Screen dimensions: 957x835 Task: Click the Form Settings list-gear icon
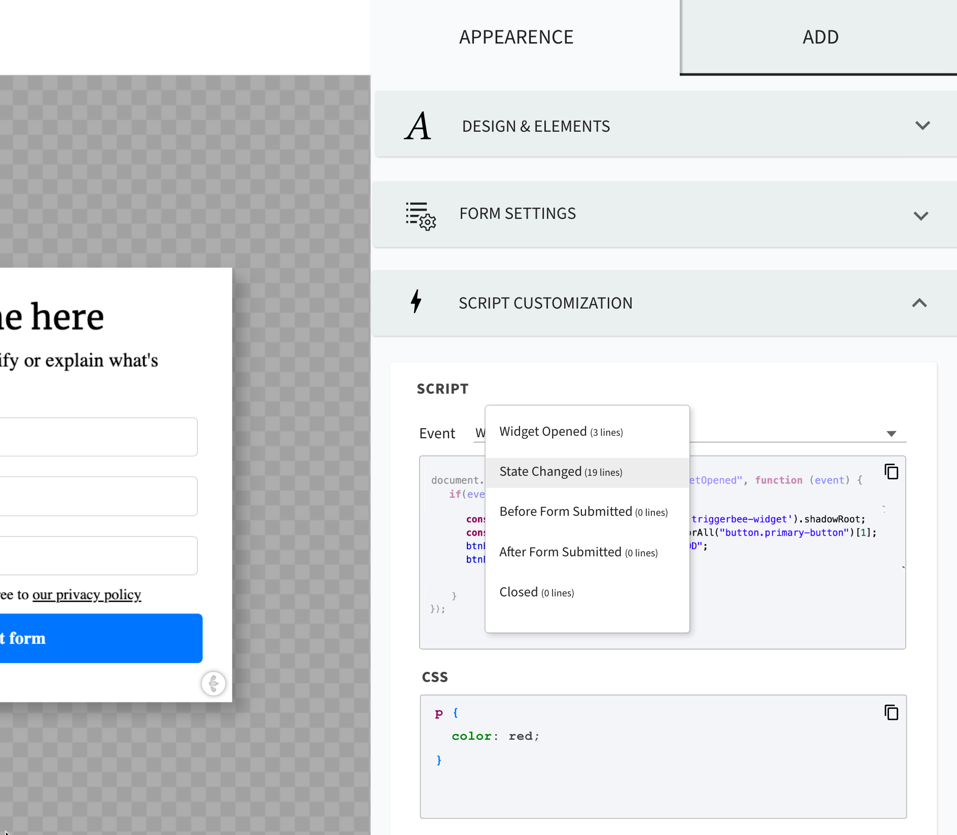421,215
